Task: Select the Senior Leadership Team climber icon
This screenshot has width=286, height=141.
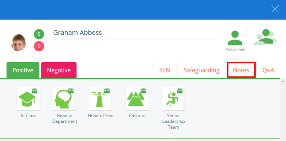Action: coord(174,99)
